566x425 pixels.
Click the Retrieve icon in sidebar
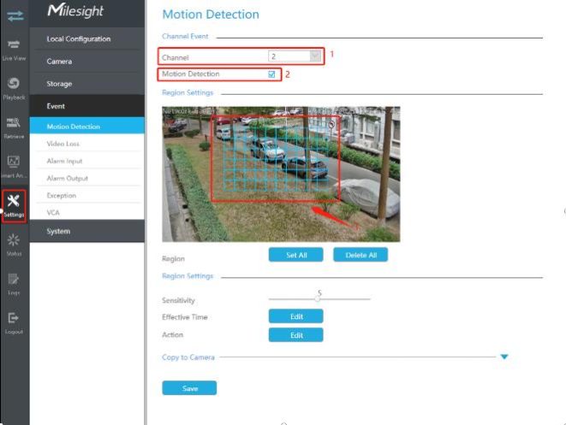coord(14,123)
